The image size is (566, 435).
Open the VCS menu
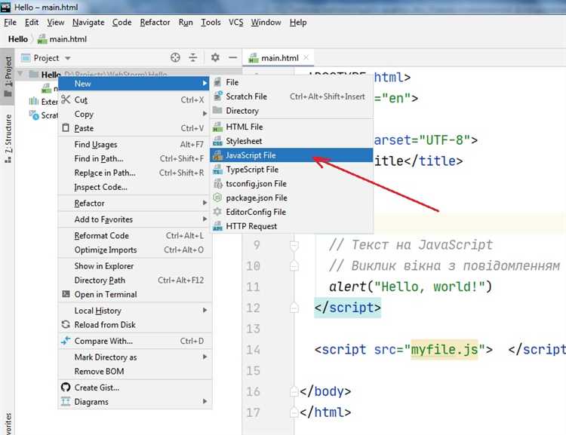(236, 23)
